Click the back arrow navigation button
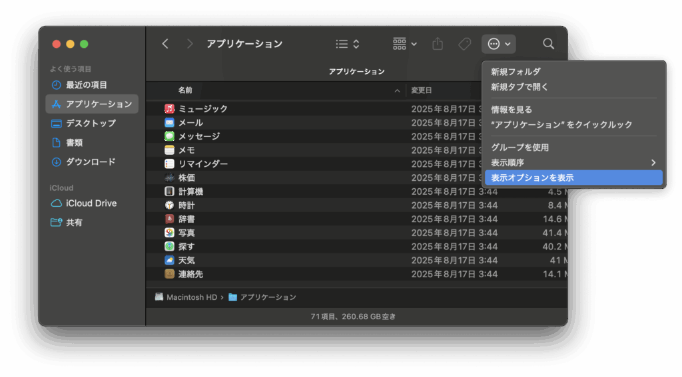 pos(165,44)
